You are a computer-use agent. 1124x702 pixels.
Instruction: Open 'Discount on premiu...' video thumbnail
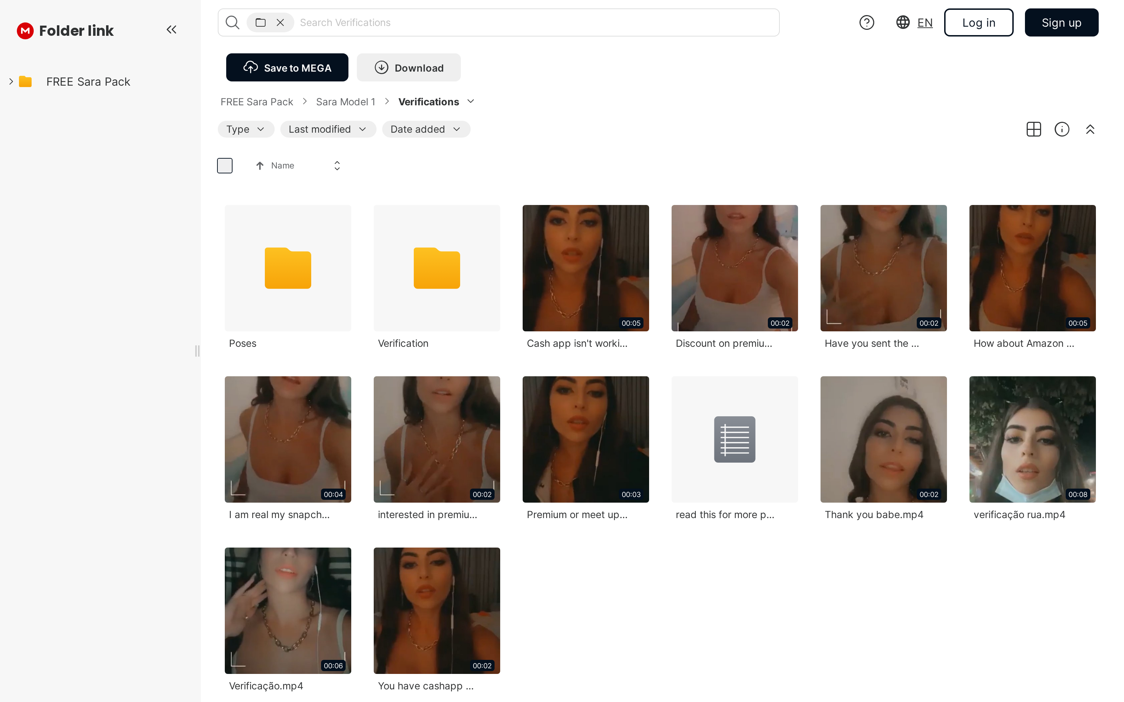pos(735,268)
